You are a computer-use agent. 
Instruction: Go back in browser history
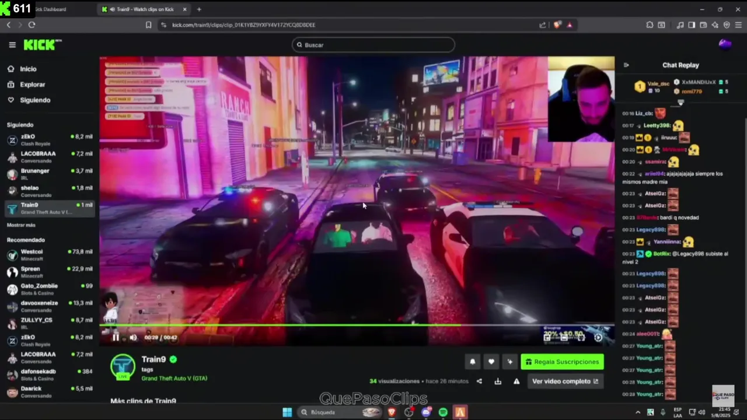8,25
